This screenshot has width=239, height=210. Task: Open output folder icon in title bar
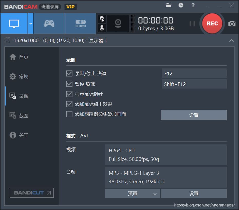coord(168,5)
